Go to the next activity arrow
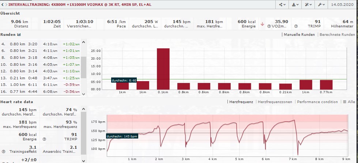The height and width of the screenshot is (163, 358). click(5, 5)
